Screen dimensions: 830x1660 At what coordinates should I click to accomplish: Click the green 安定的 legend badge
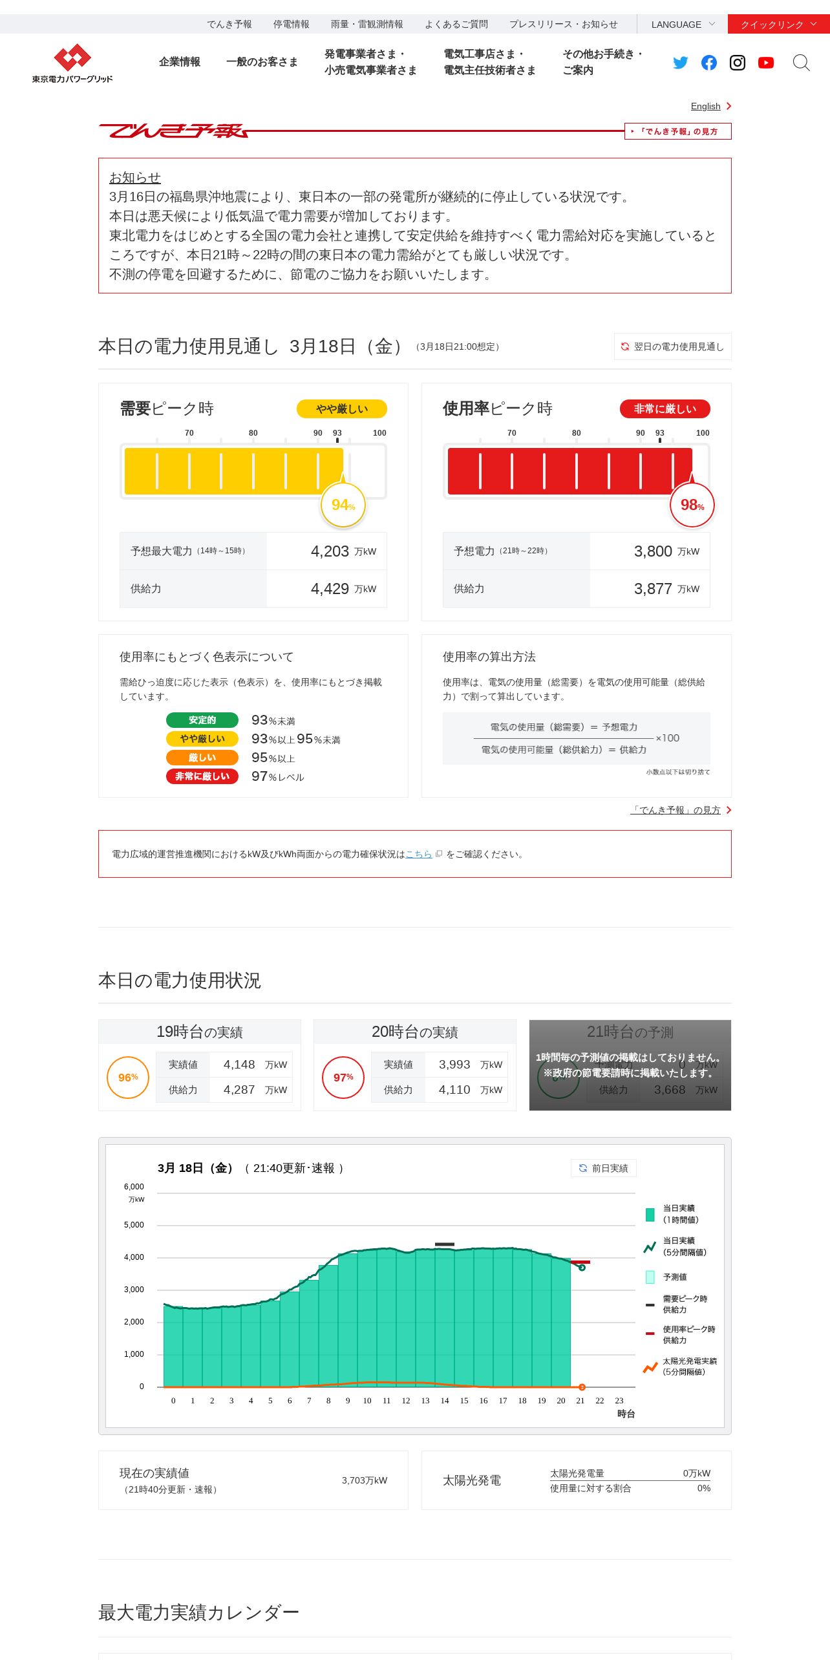[x=202, y=720]
